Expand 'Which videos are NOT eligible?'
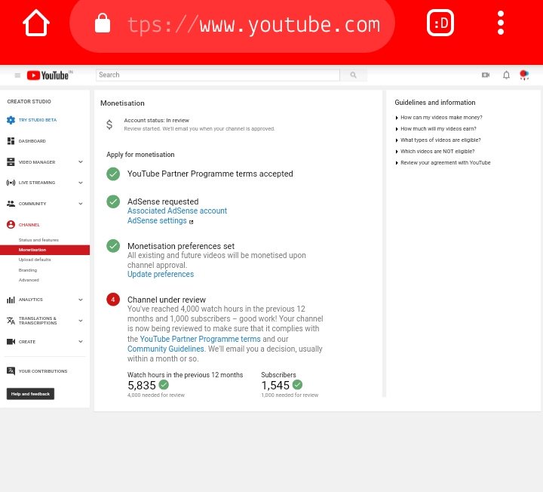The height and width of the screenshot is (492, 543). pyautogui.click(x=434, y=152)
